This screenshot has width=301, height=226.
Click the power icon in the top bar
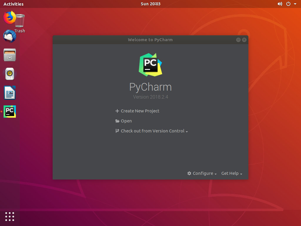(288, 4)
